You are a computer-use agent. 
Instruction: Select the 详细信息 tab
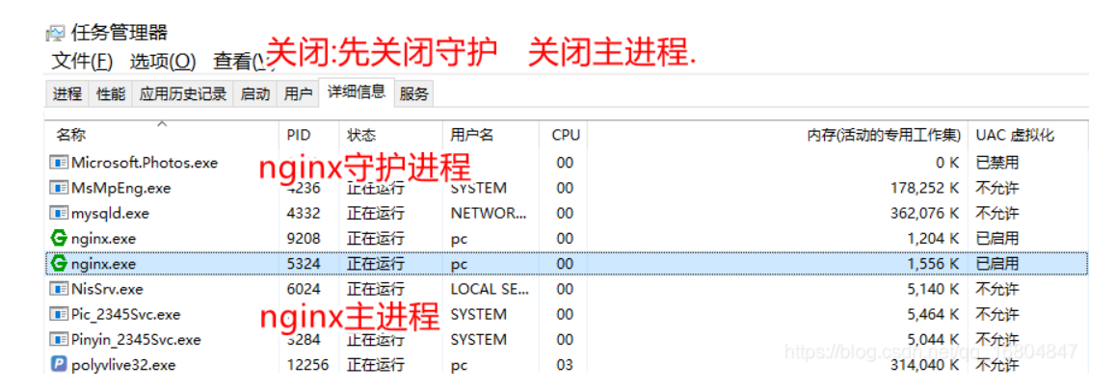pyautogui.click(x=357, y=91)
